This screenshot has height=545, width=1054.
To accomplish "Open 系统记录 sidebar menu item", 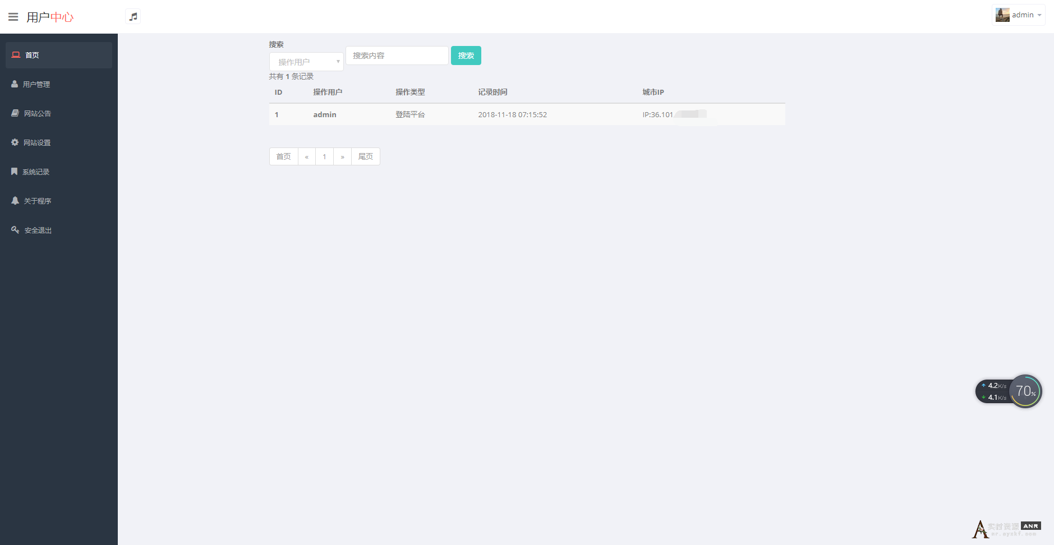I will [x=59, y=172].
